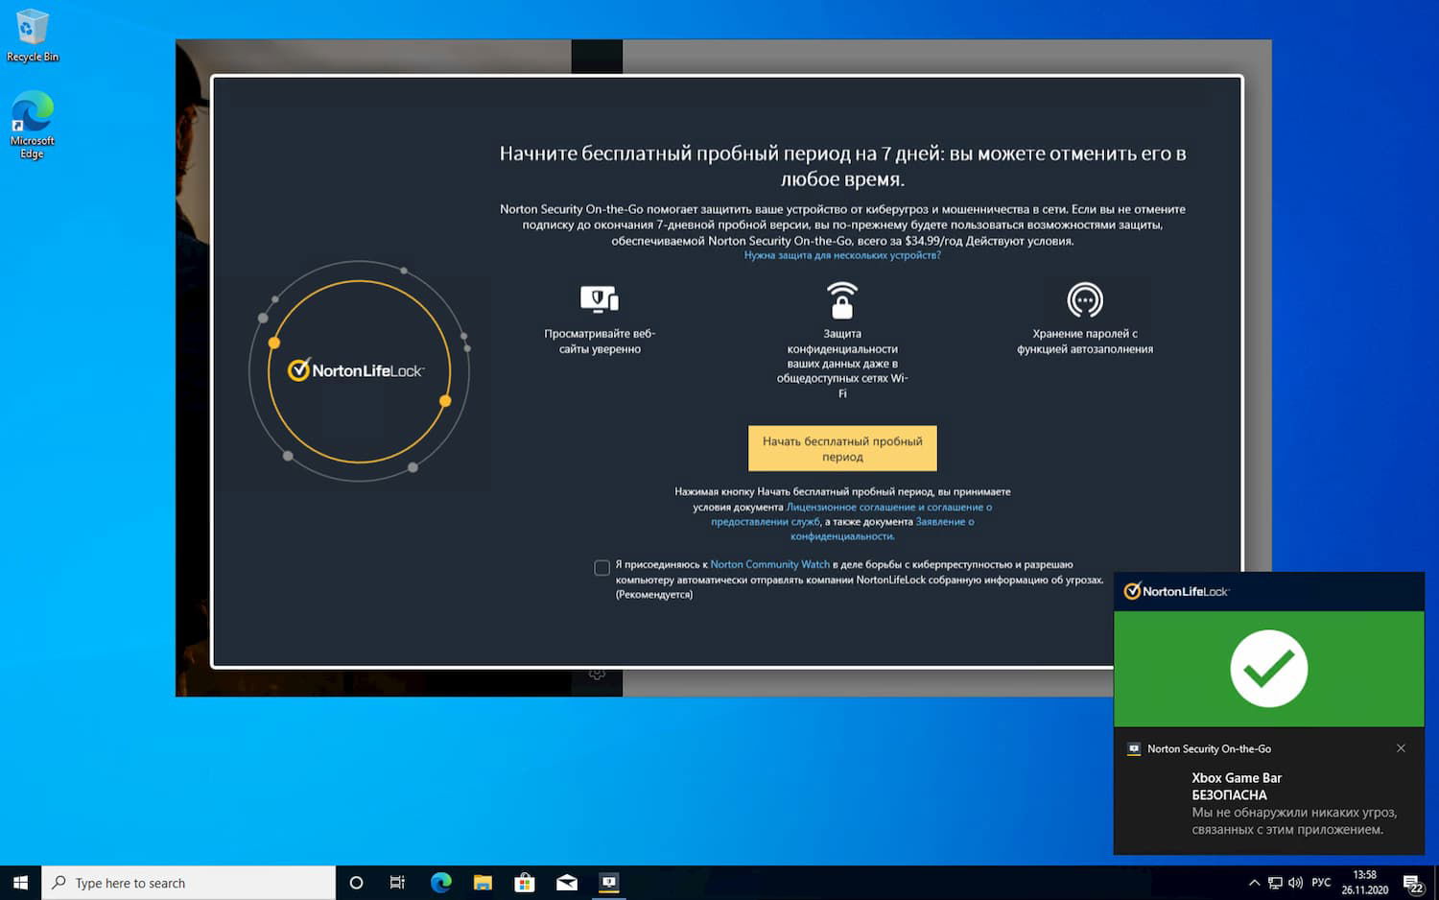This screenshot has height=900, width=1439.
Task: Click the Wi-Fi privacy protection lock icon
Action: [x=841, y=300]
